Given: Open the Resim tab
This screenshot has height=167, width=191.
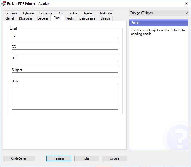Looking at the screenshot, I should tap(70, 18).
